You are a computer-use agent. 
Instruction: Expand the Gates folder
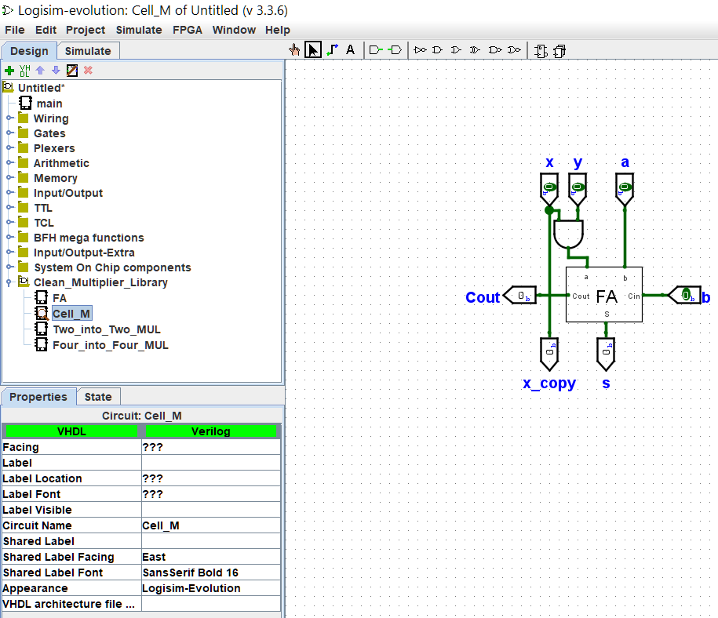click(10, 133)
